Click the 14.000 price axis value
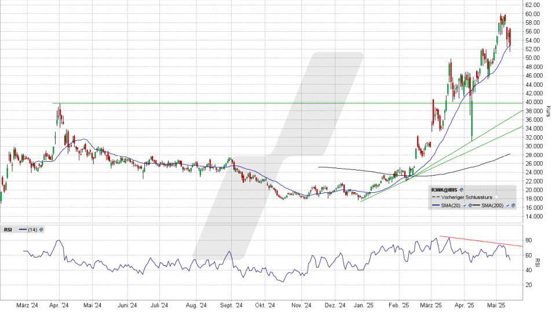Screen dimensions: 556x312 tap(534, 217)
